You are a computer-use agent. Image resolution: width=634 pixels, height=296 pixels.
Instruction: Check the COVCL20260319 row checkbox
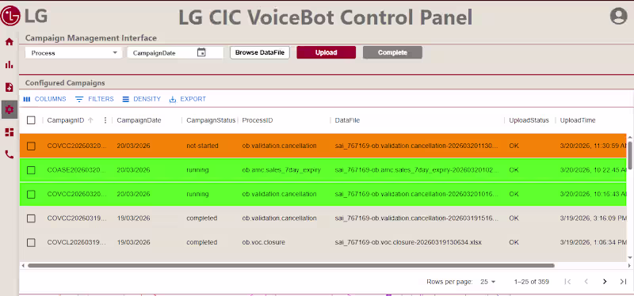[31, 243]
